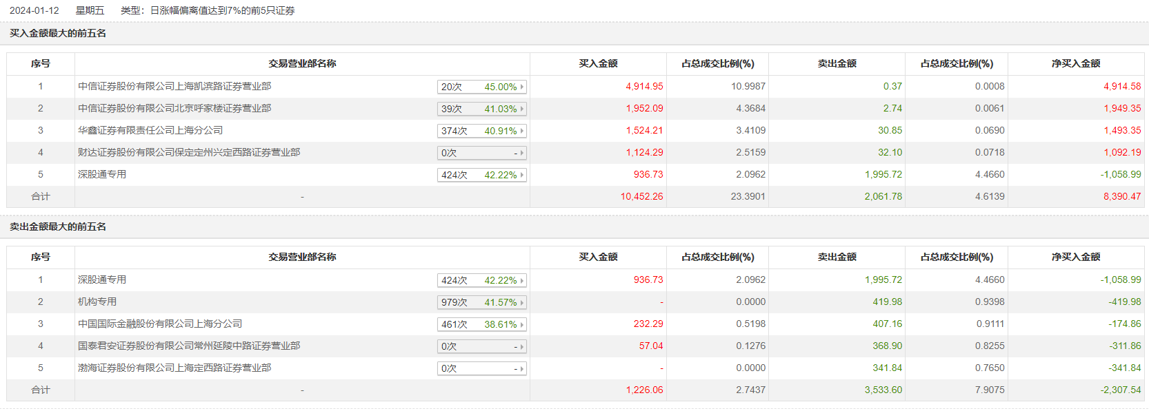Open 渤海证券上海定西路证券营业部 link
1149x411 pixels.
pyautogui.click(x=174, y=368)
